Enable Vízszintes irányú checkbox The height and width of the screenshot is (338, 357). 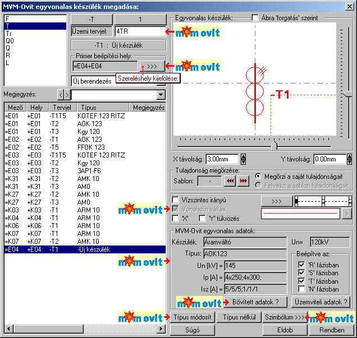(175, 200)
